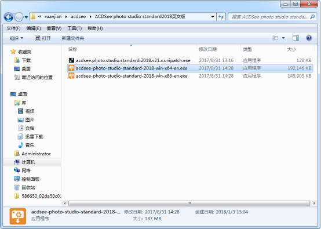321x229 pixels.
Task: Open the 查看(V) menu
Action: click(54, 28)
